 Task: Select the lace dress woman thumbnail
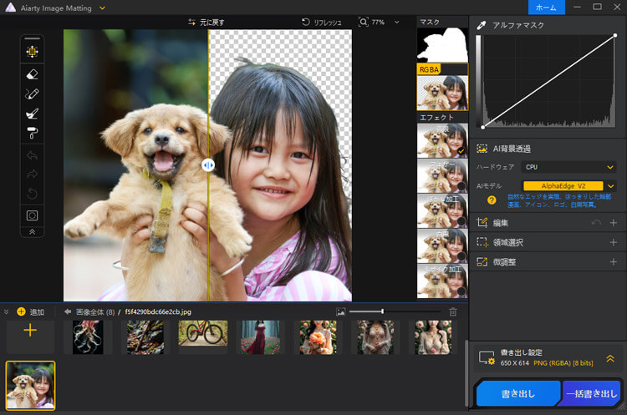[x=375, y=337]
